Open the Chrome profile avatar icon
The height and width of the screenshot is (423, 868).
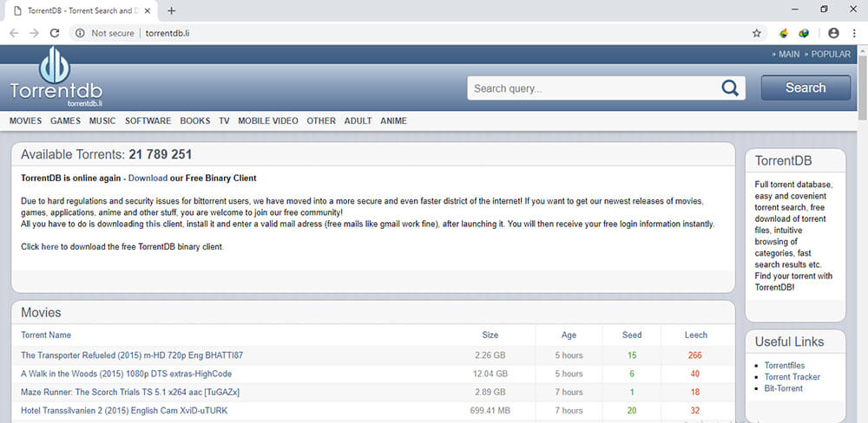tap(833, 33)
